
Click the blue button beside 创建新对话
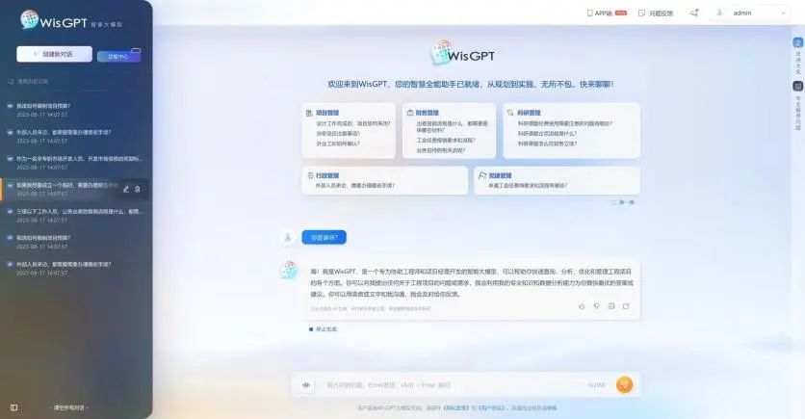click(x=119, y=56)
